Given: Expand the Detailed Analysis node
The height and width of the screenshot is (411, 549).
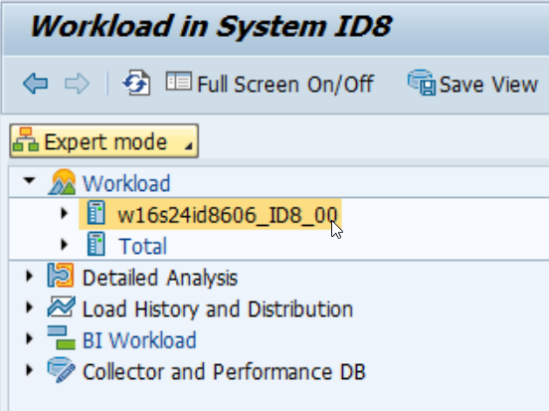Looking at the screenshot, I should [30, 276].
